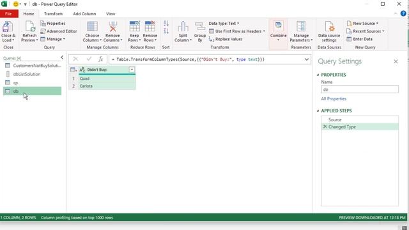Click the Manage Parameters icon
This screenshot has height=230, width=409.
[301, 27]
